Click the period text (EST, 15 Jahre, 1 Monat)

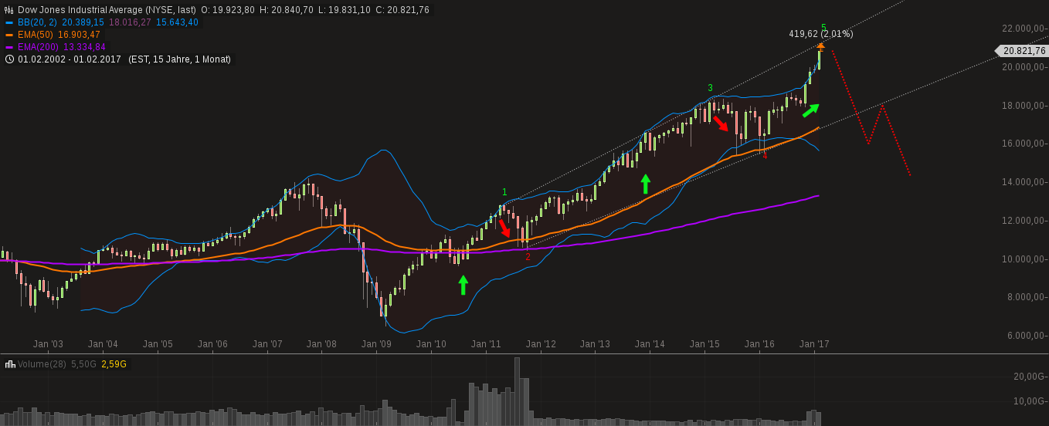click(179, 59)
